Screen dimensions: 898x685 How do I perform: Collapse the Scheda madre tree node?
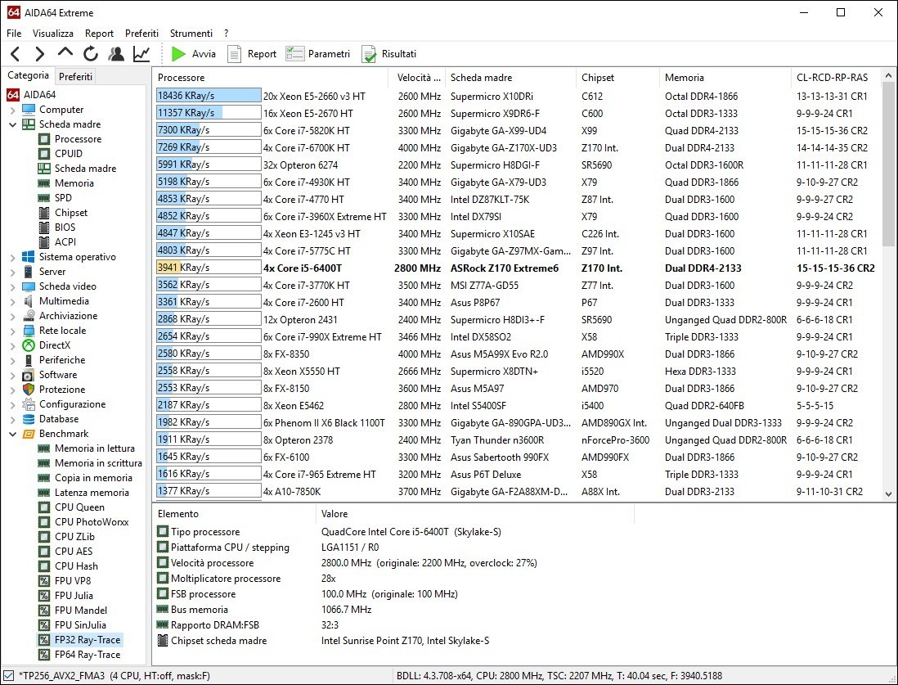(13, 124)
